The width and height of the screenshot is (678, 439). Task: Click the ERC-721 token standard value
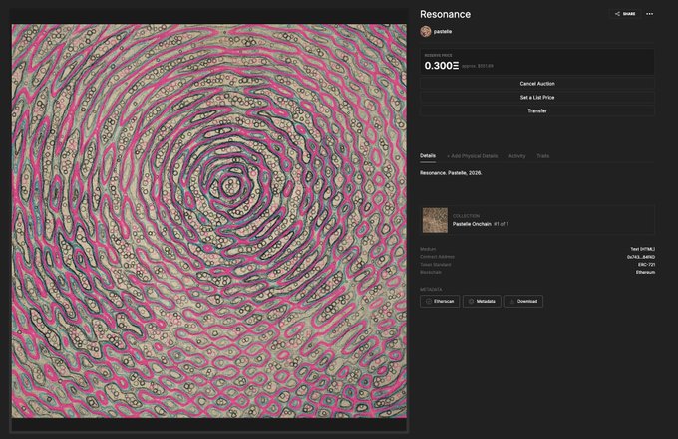click(646, 265)
